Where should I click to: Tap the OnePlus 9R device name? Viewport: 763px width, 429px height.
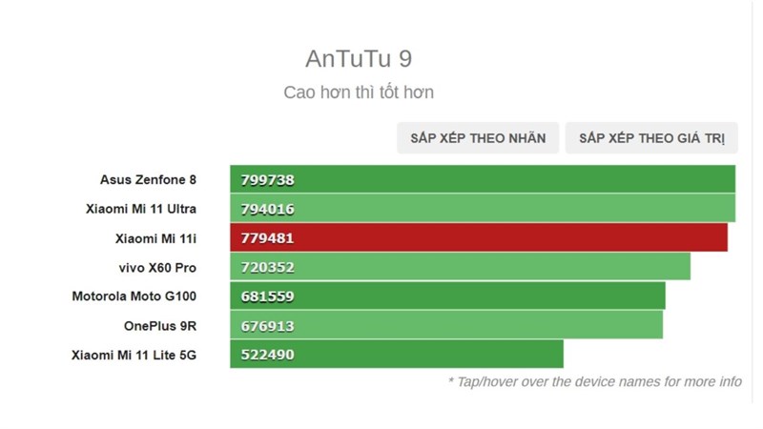tap(160, 326)
